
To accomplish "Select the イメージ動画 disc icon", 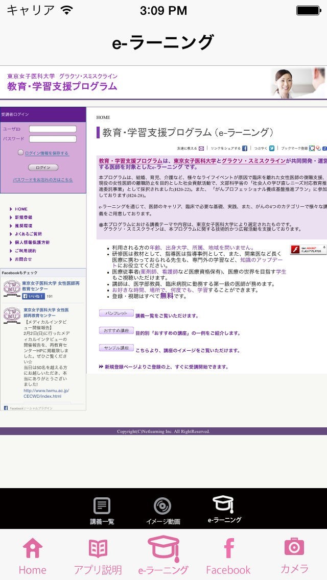I will click(162, 511).
